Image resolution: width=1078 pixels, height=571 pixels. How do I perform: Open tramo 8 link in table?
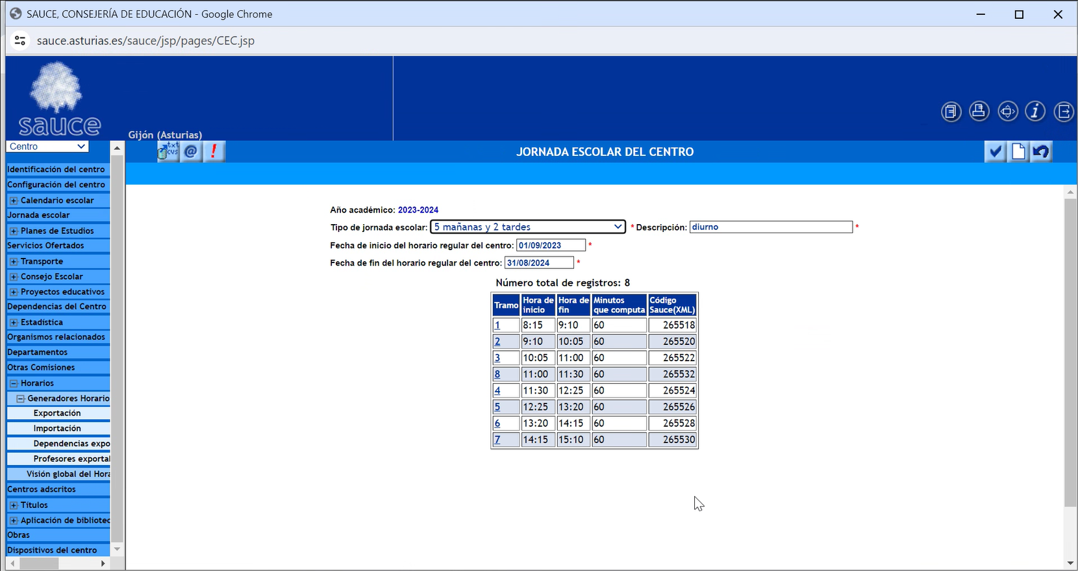497,374
